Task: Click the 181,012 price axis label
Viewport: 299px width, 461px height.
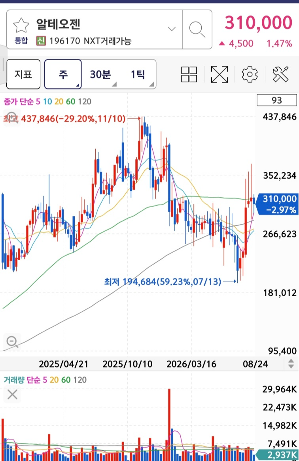Action: [280, 293]
